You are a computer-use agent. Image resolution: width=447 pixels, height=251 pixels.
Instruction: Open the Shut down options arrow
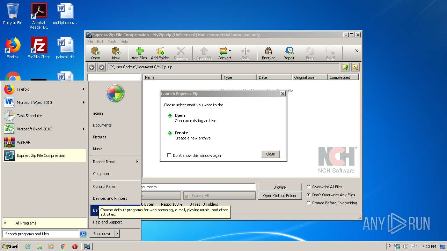click(x=117, y=234)
